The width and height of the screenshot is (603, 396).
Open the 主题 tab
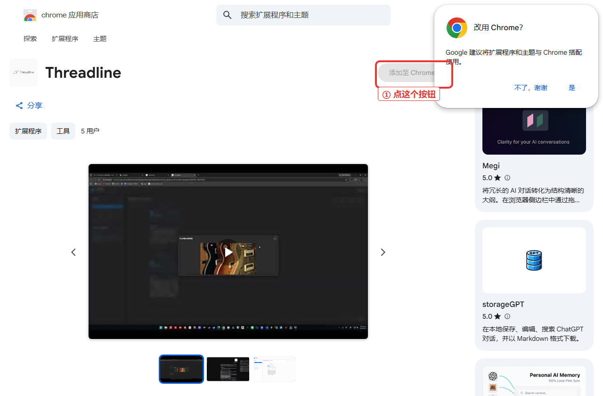[x=100, y=39]
